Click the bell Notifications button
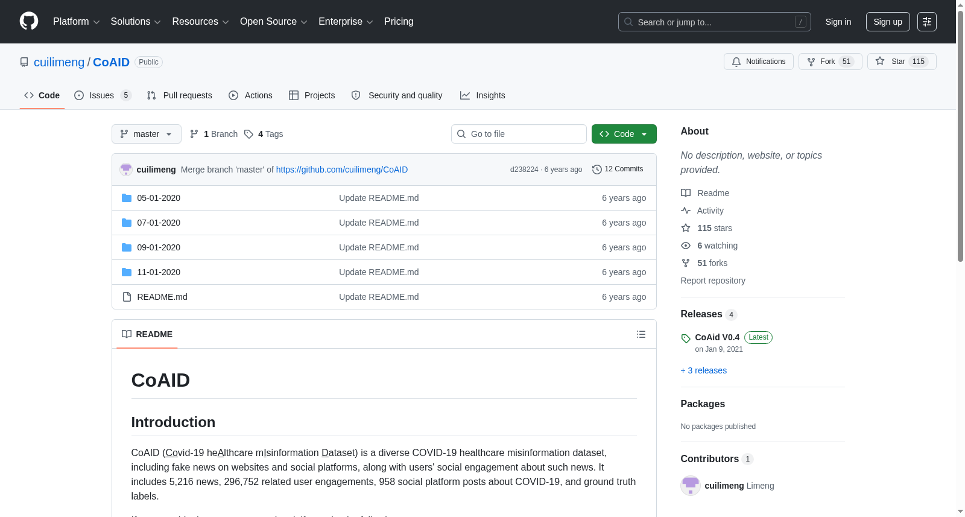Screen dimensions: 965x517 [x=759, y=62]
